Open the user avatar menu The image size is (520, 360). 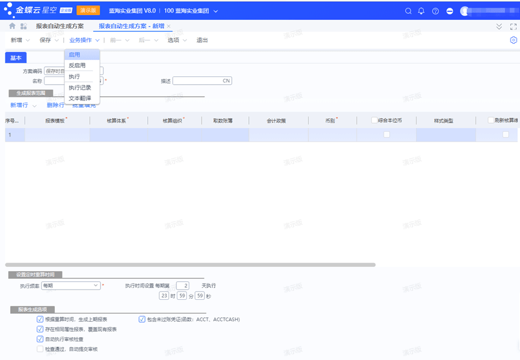(x=464, y=11)
